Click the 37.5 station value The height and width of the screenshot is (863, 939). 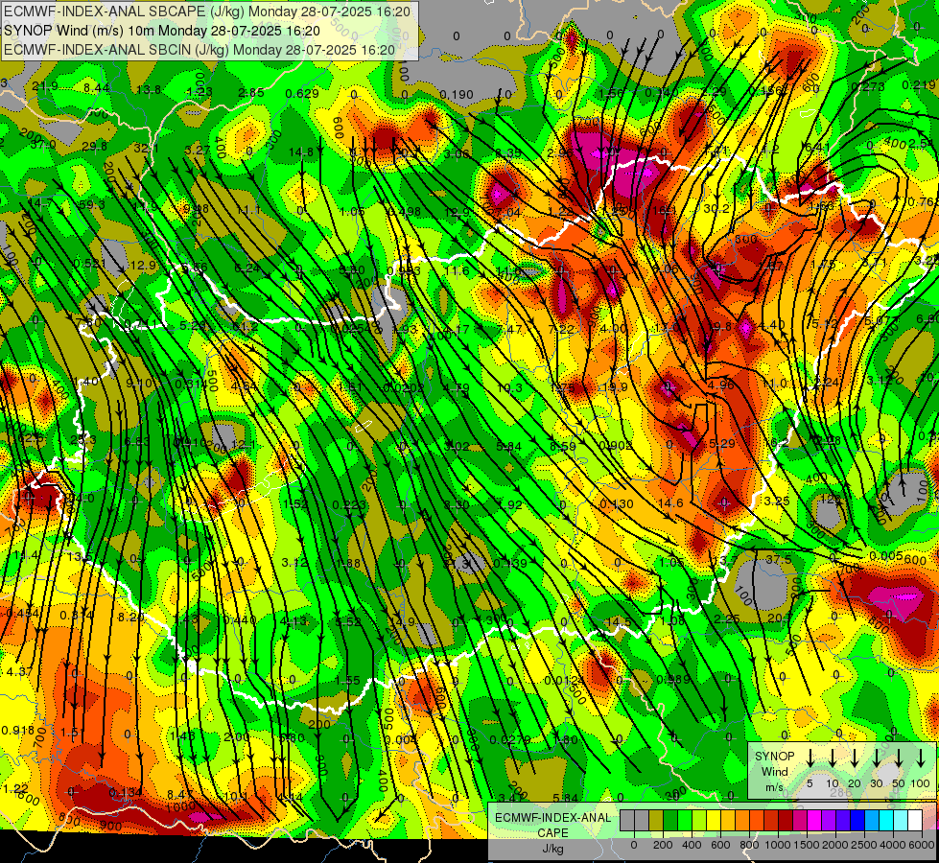tap(779, 559)
